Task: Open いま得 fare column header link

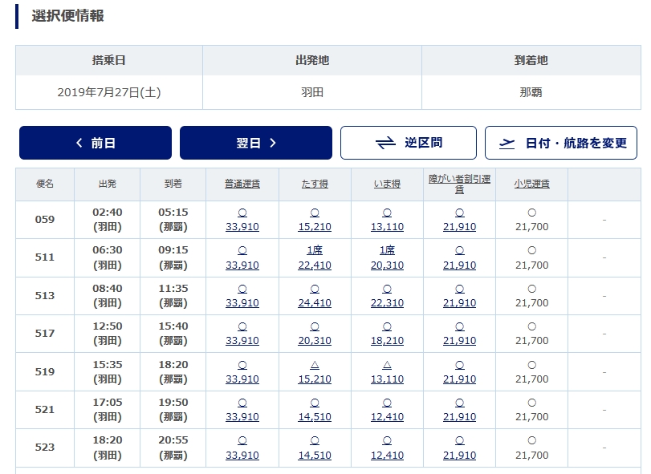Action: (x=387, y=184)
